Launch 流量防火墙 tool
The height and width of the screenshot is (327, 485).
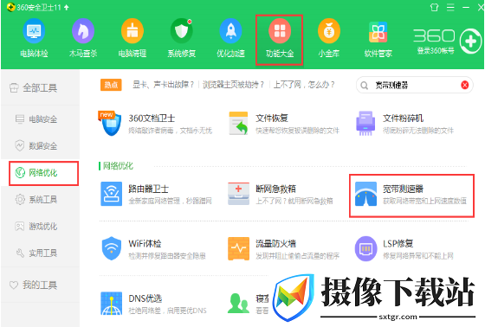284,249
